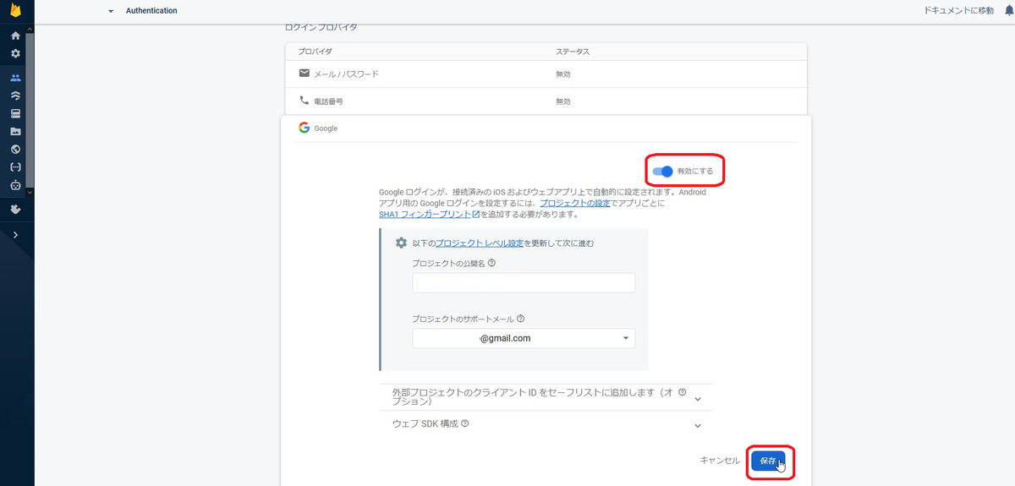Click the phone icon for 電話番号

(x=304, y=101)
